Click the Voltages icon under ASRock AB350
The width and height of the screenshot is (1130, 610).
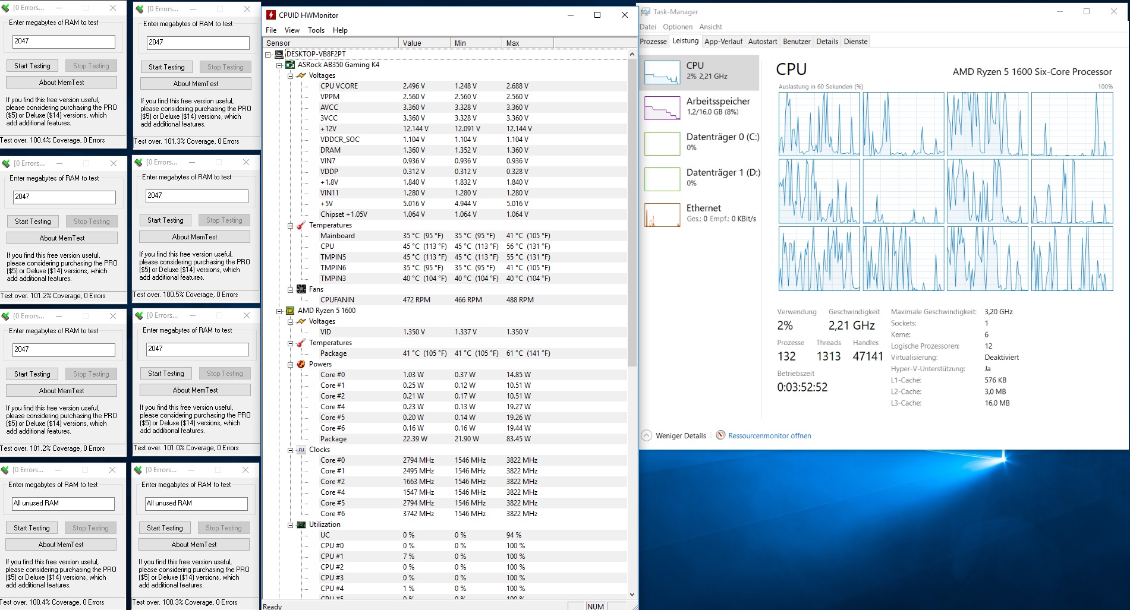301,75
